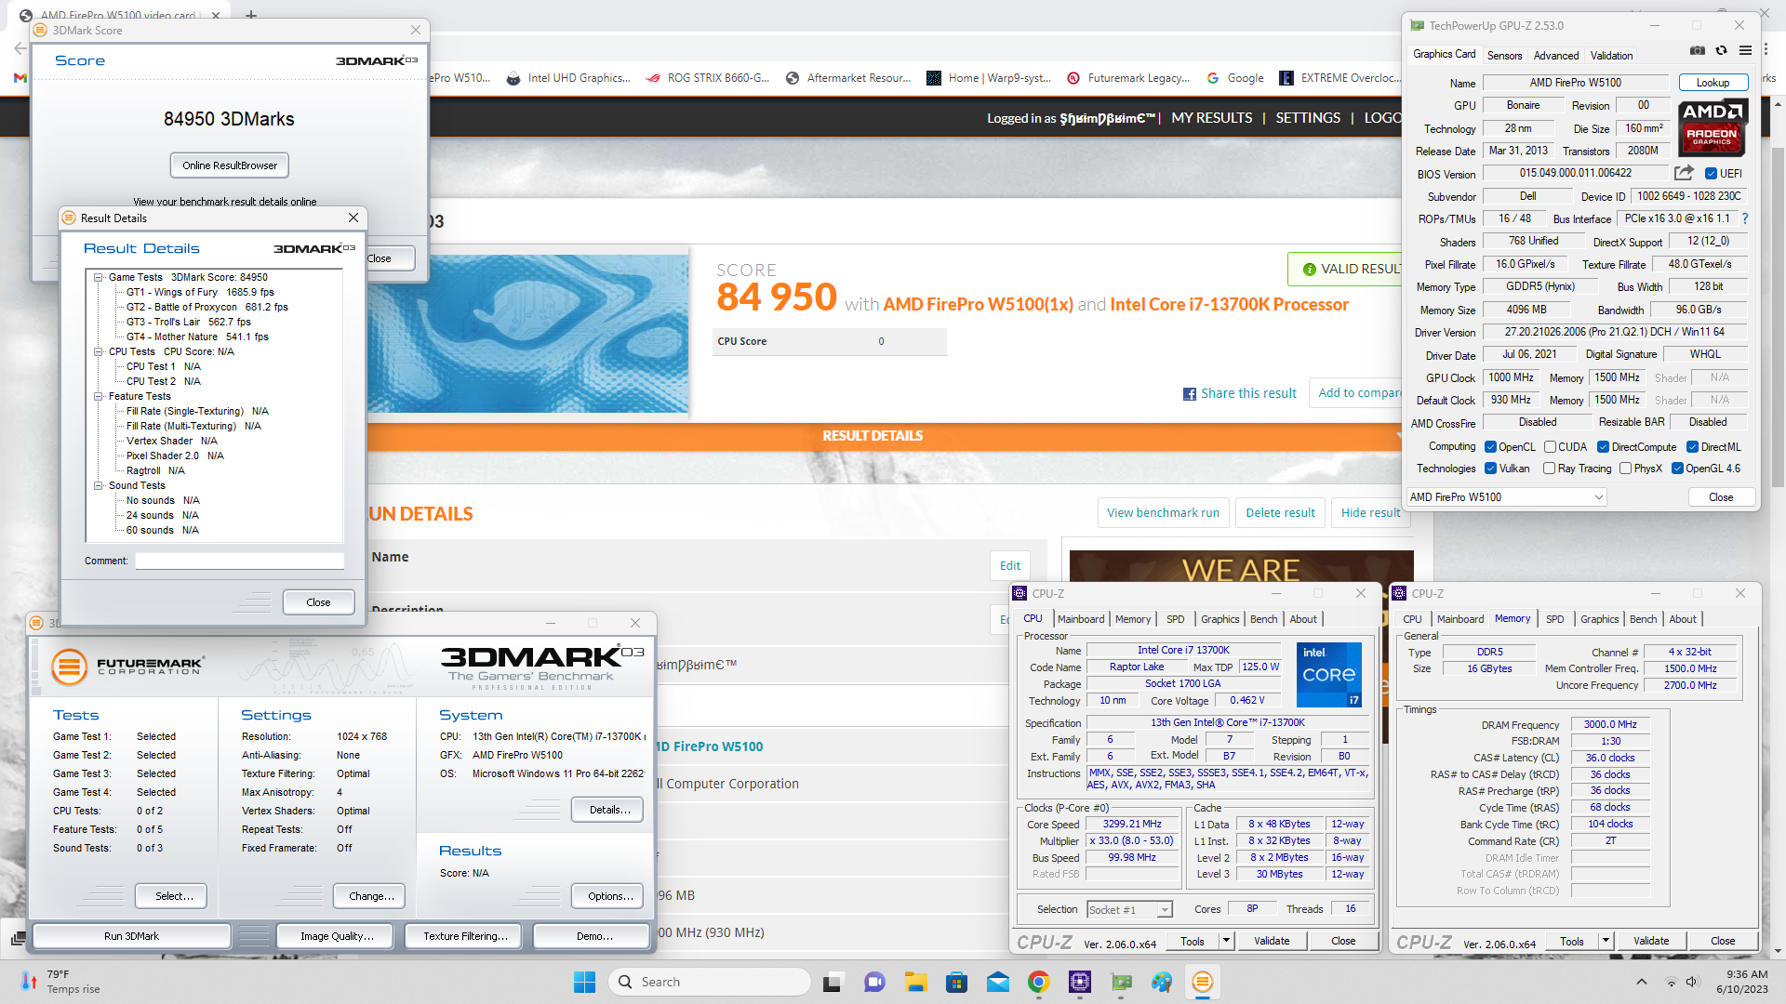Click Run 3DMark button
Image resolution: width=1786 pixels, height=1004 pixels.
tap(131, 936)
